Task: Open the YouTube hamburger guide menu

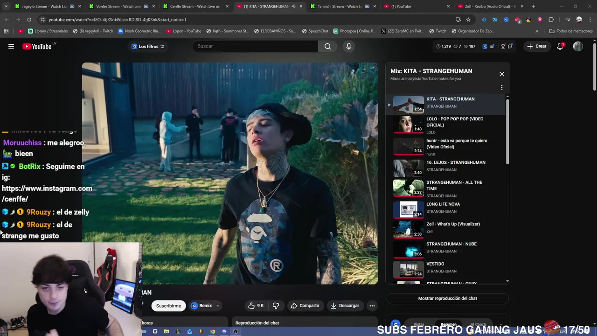Action: (x=11, y=46)
